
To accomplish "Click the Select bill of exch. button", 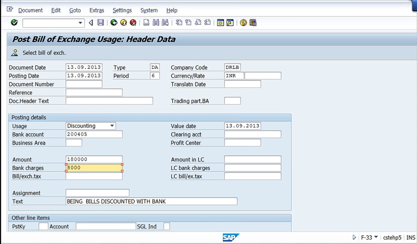I will [x=38, y=53].
